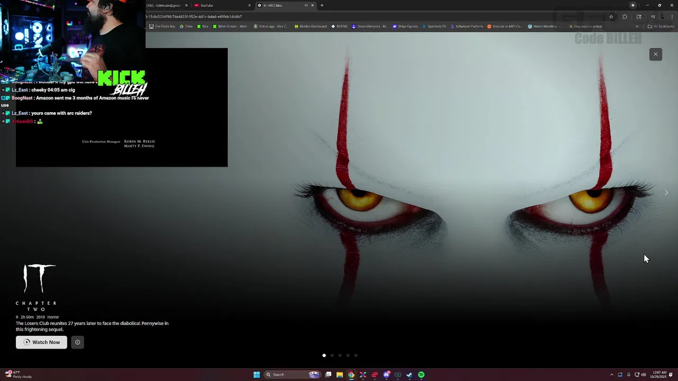Click the taskbar Search box
The width and height of the screenshot is (678, 381).
pyautogui.click(x=293, y=375)
